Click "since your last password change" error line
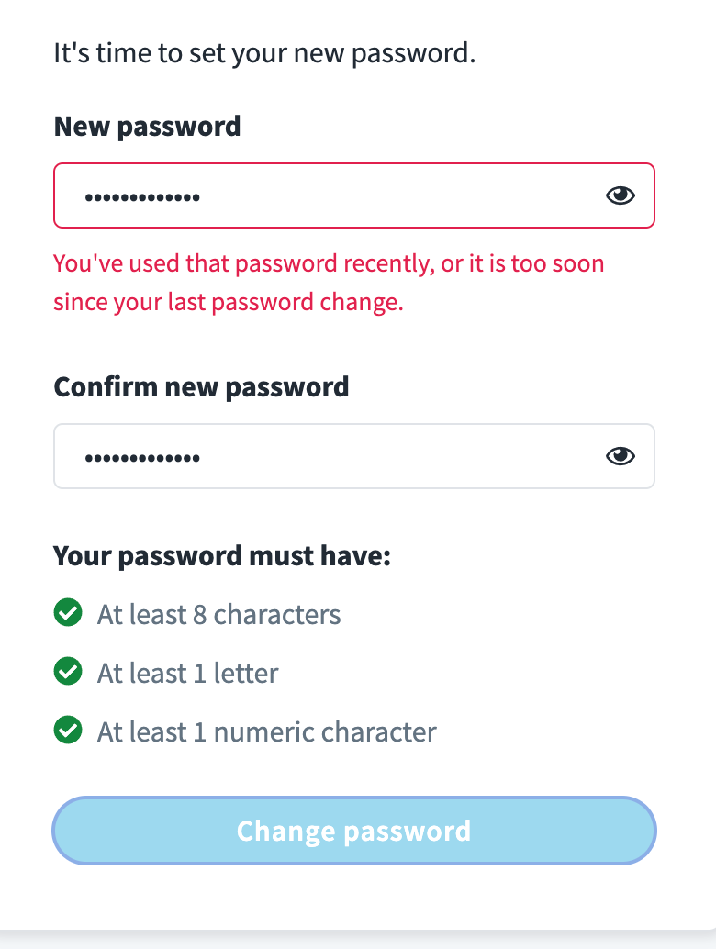 (229, 303)
